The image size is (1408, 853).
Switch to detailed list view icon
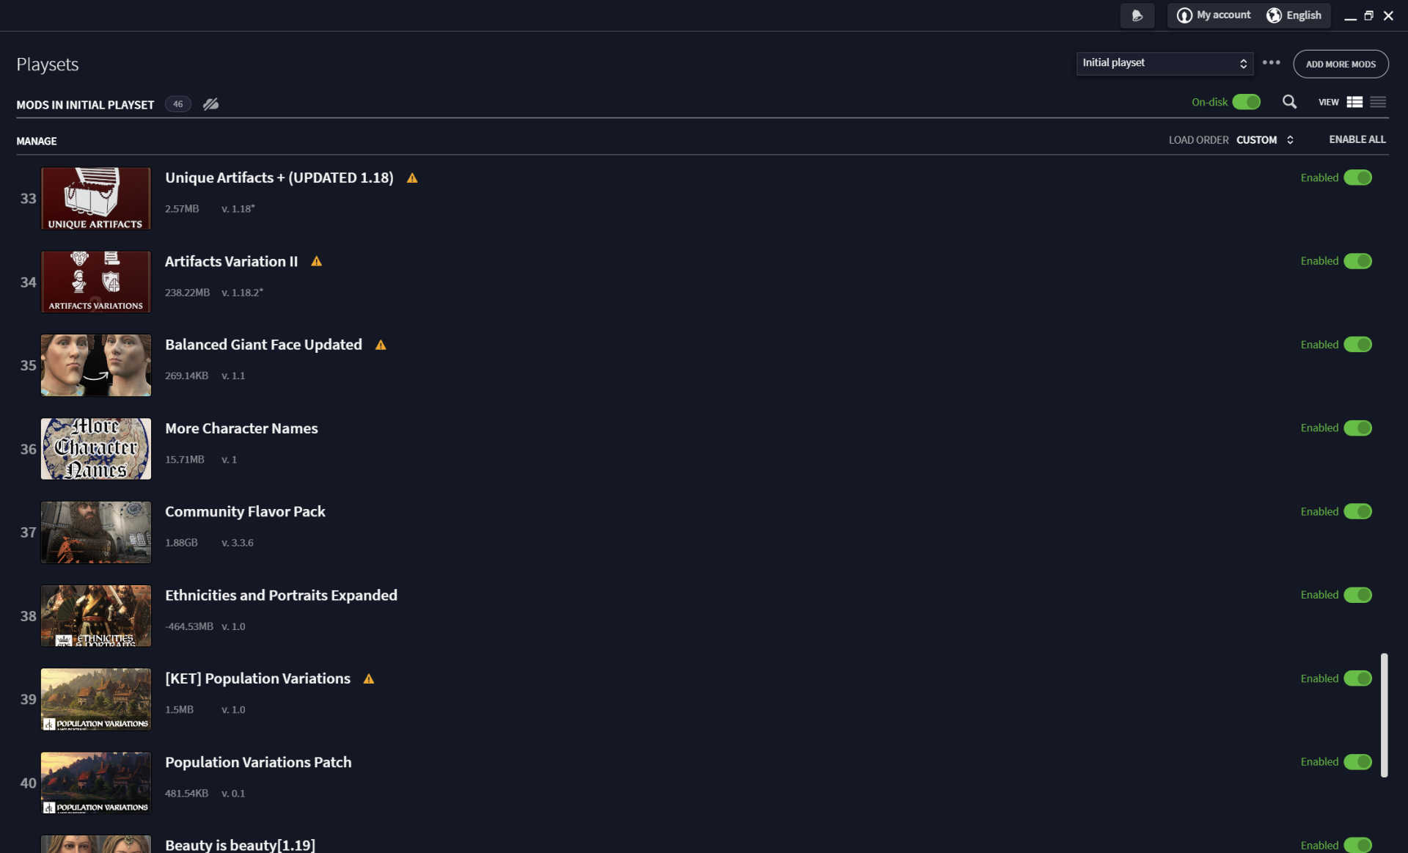click(1354, 102)
